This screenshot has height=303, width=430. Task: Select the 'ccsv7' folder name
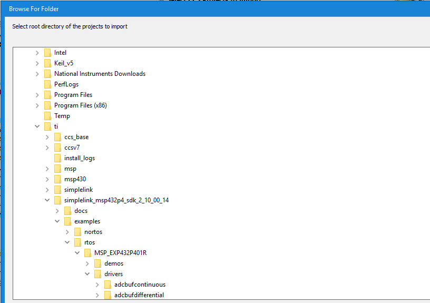tap(72, 148)
